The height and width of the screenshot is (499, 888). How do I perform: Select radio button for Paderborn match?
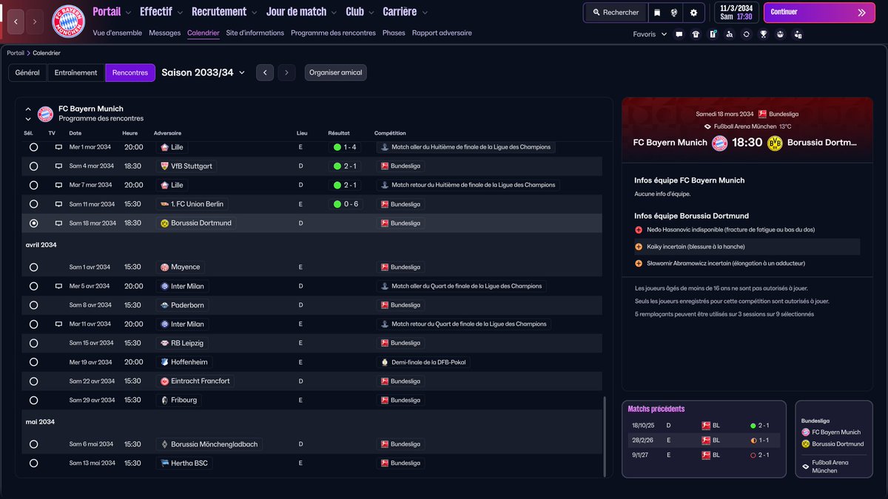[33, 305]
